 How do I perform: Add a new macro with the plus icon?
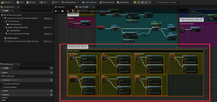tap(51, 91)
